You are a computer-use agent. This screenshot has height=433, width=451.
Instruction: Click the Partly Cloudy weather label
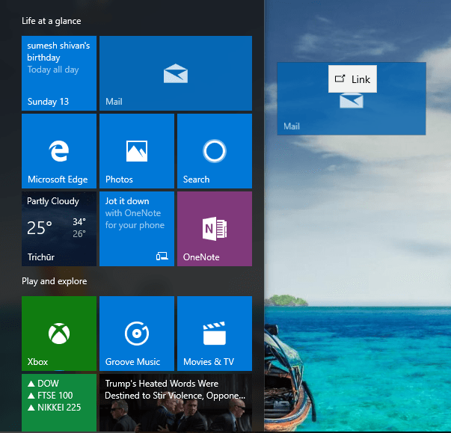point(53,201)
